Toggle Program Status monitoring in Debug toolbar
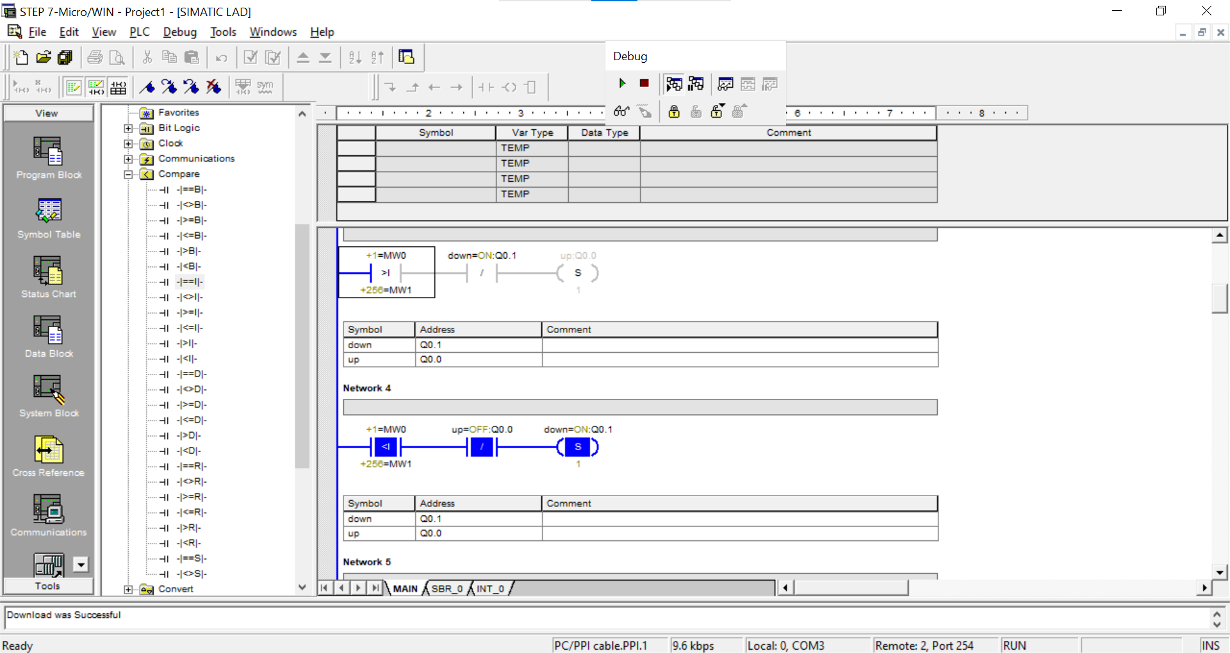Screen dimensions: 1230x653 674,84
